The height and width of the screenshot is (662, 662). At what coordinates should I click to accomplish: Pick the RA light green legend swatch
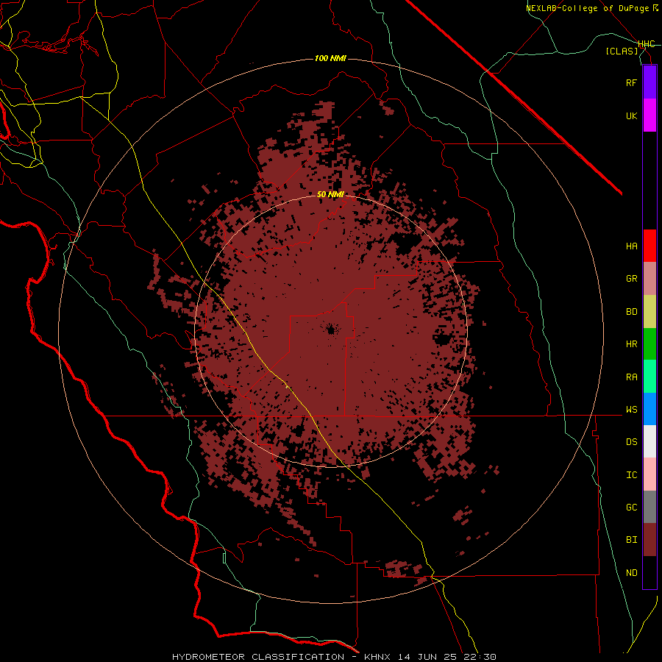pos(649,377)
